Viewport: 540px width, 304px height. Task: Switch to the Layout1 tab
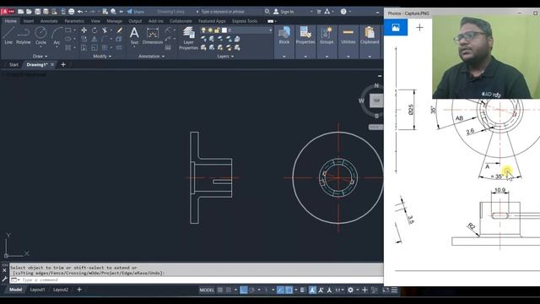[x=37, y=290]
